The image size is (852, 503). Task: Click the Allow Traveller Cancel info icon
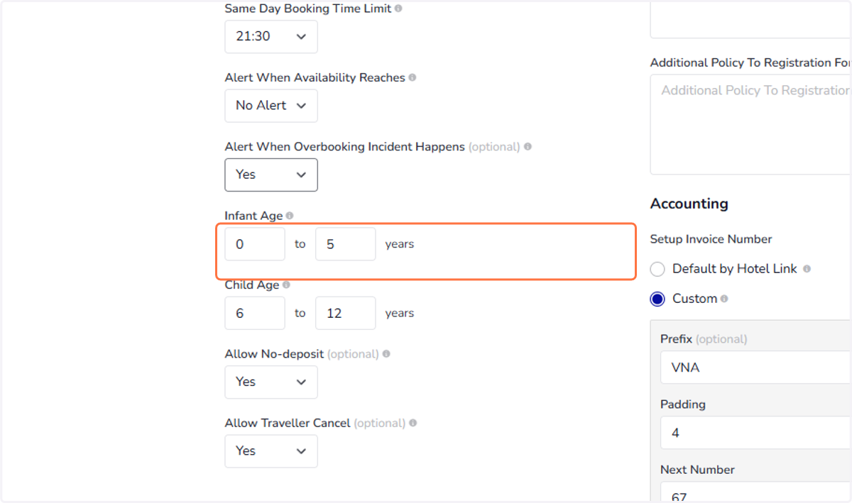tap(413, 423)
